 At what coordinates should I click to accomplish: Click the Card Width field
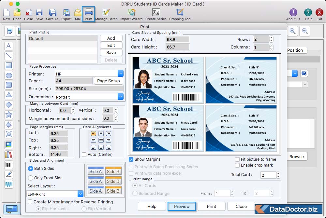pyautogui.click(x=178, y=39)
